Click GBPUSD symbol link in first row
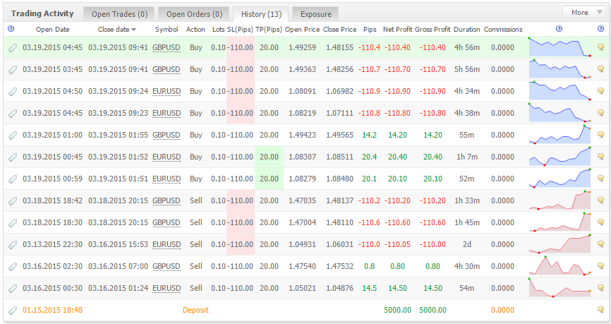The height and width of the screenshot is (324, 611). point(167,47)
